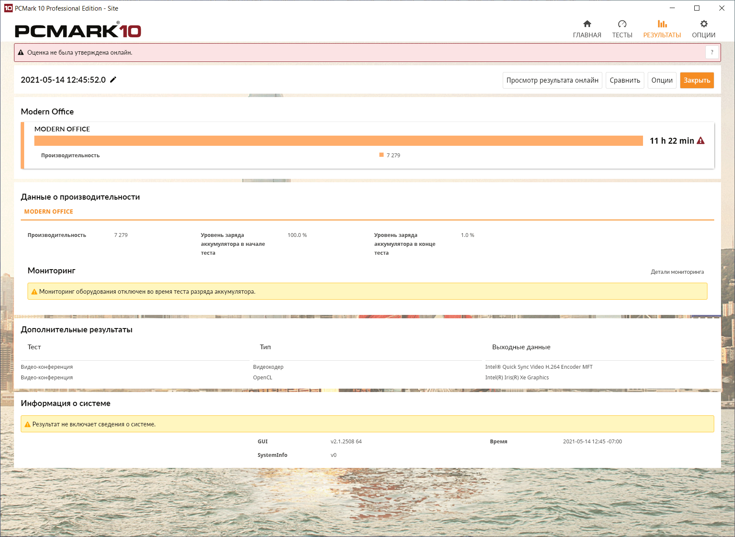Click the Тест column header
This screenshot has width=735, height=537.
(x=34, y=347)
